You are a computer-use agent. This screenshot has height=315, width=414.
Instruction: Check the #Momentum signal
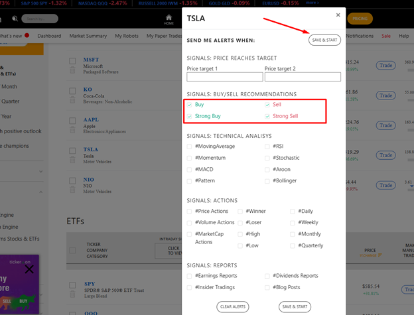tap(189, 158)
